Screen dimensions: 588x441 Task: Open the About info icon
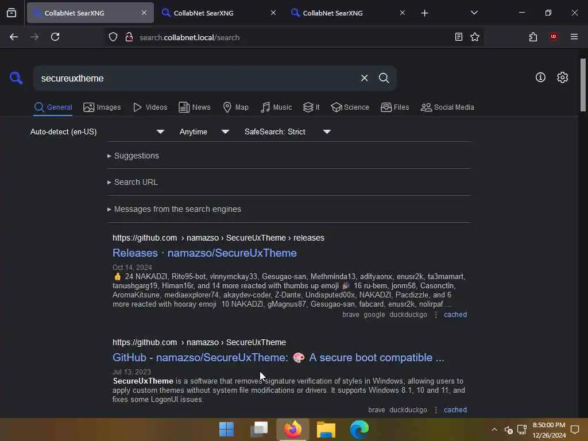[540, 78]
